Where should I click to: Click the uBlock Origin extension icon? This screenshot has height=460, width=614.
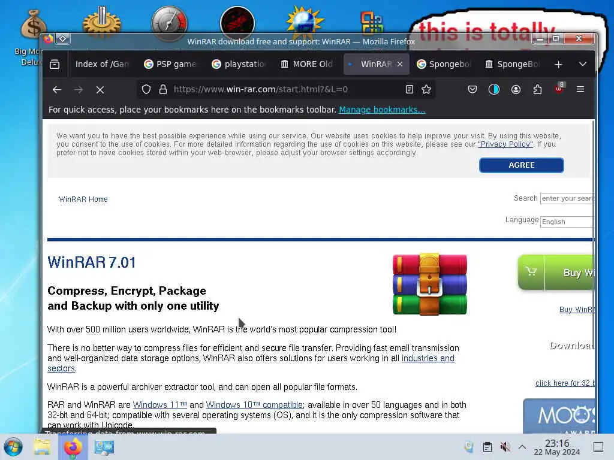559,89
